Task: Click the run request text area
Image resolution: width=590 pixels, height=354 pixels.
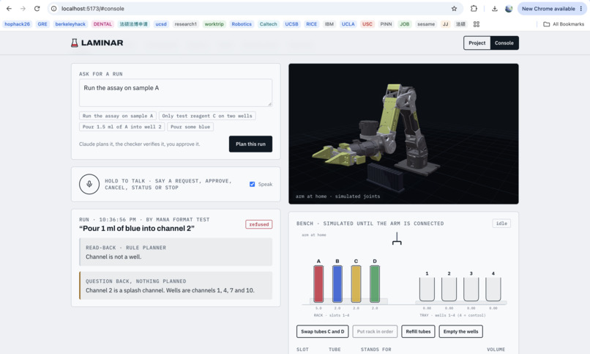Action: point(176,92)
